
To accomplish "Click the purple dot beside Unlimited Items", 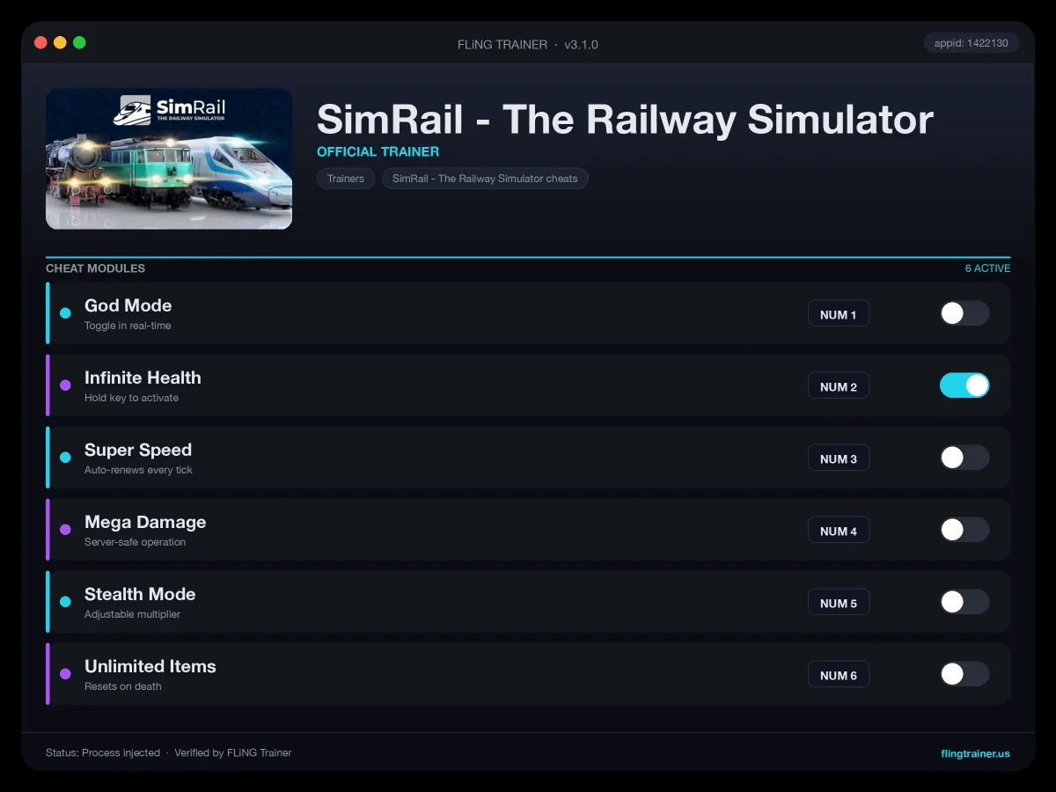I will point(65,674).
